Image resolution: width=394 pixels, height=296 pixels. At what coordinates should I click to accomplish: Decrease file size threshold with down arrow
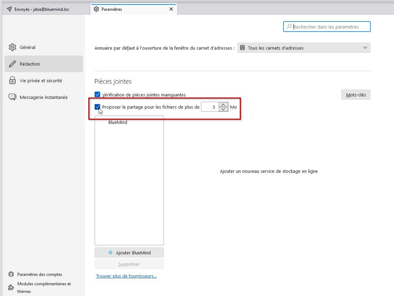[224, 109]
